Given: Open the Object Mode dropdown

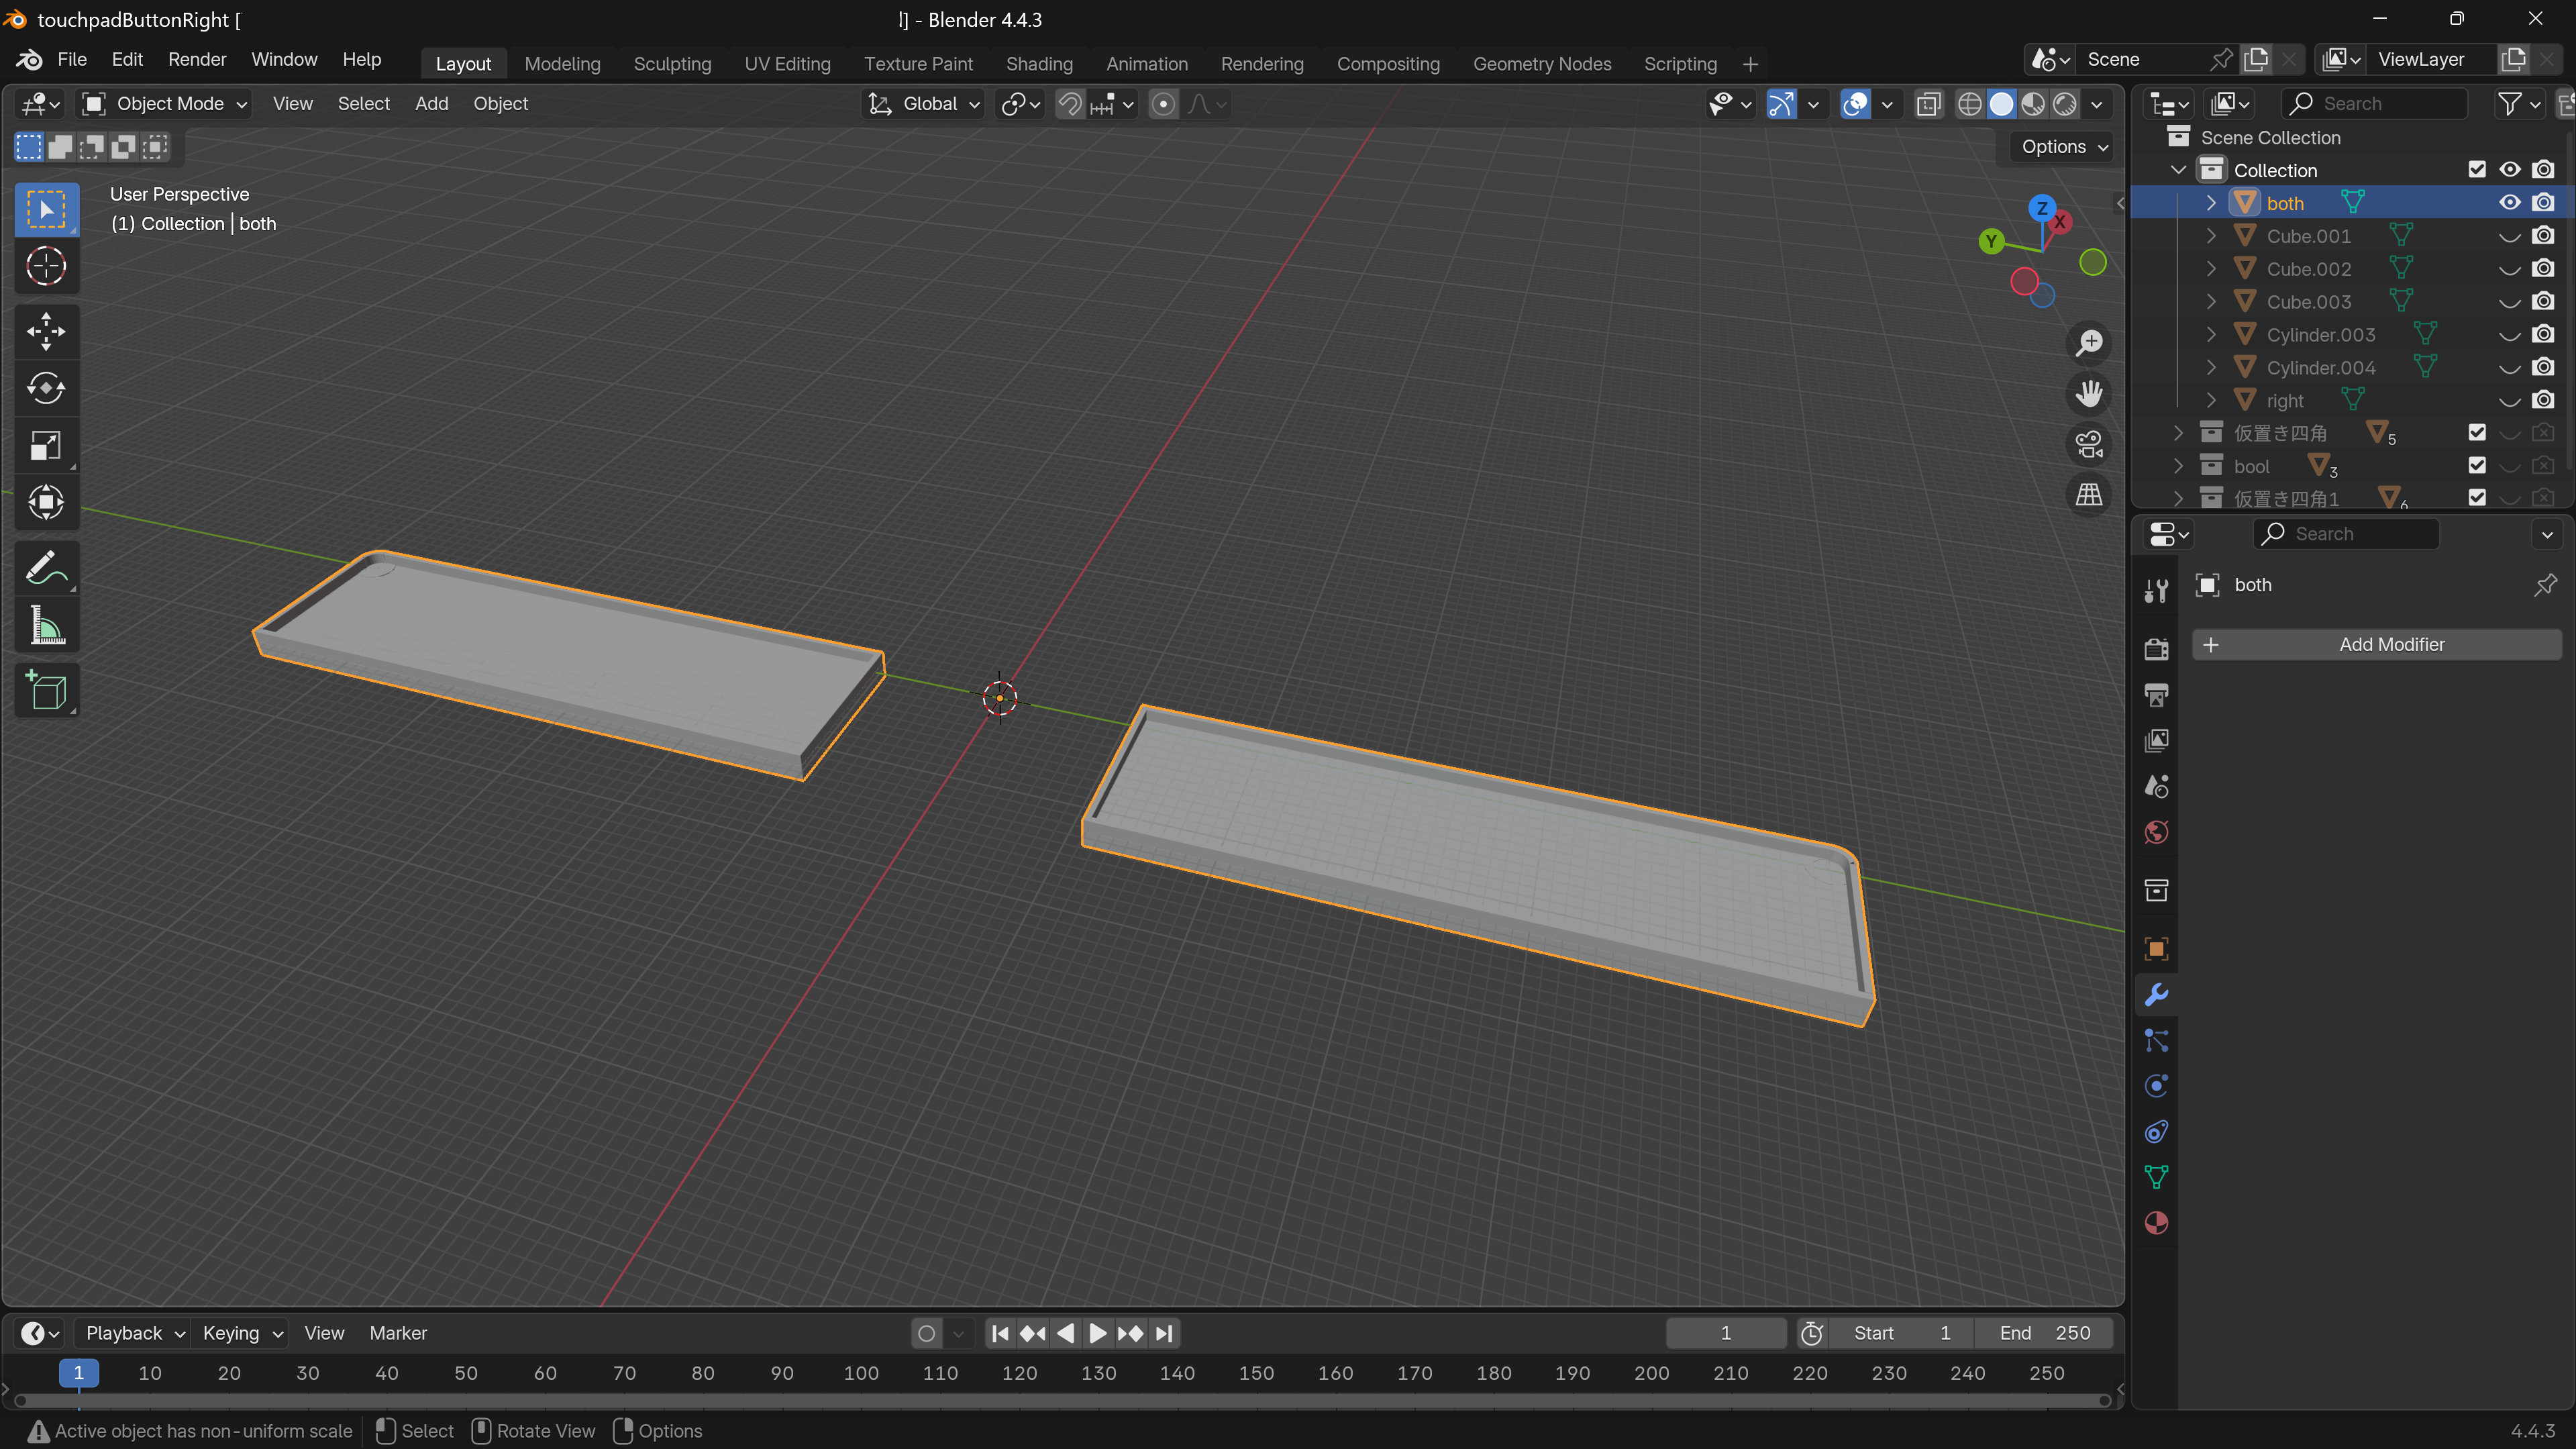Looking at the screenshot, I should pos(166,104).
